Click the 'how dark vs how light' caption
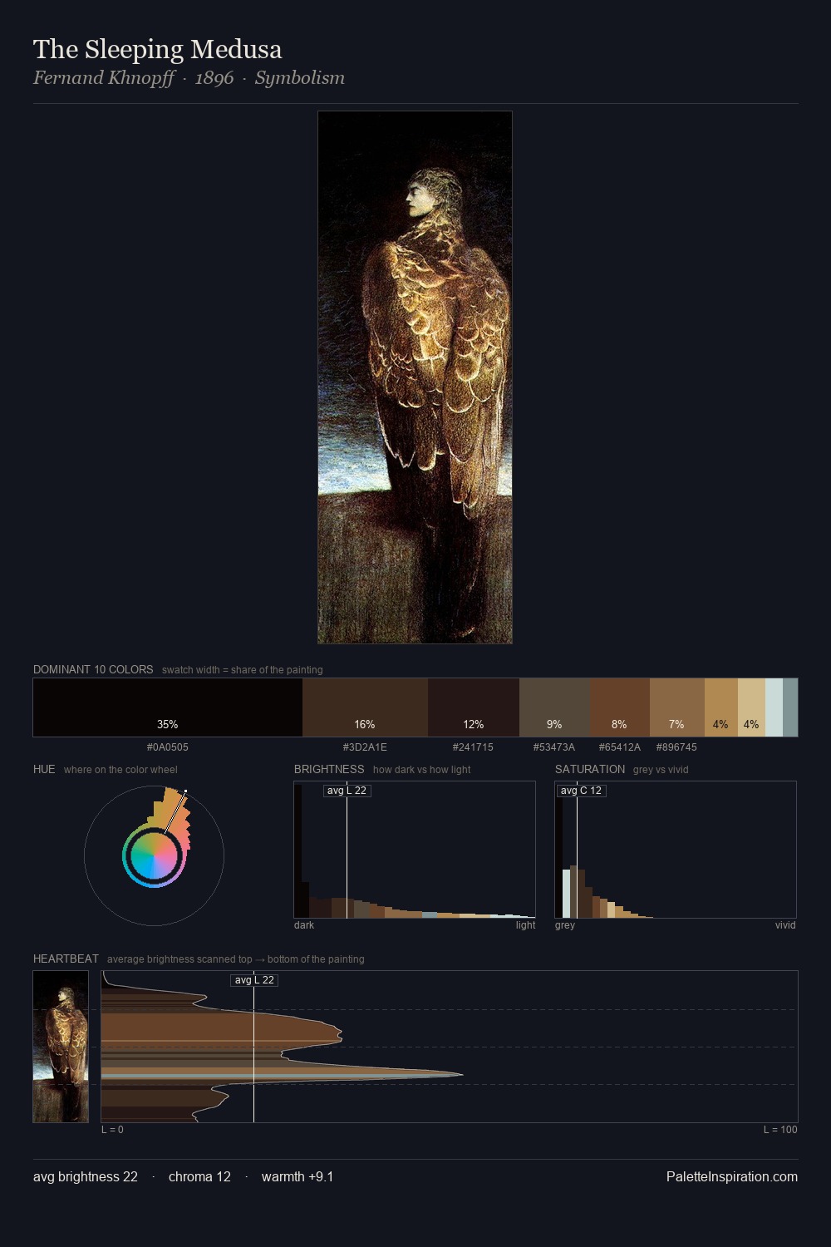The height and width of the screenshot is (1247, 831). pos(421,770)
